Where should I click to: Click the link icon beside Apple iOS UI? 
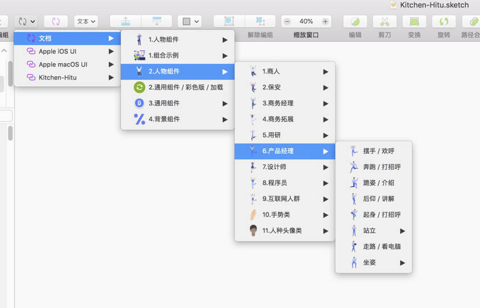pyautogui.click(x=31, y=51)
